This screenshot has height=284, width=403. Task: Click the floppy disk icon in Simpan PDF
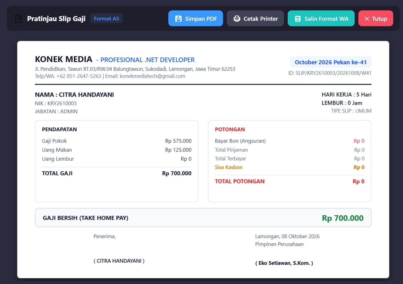tap(178, 19)
